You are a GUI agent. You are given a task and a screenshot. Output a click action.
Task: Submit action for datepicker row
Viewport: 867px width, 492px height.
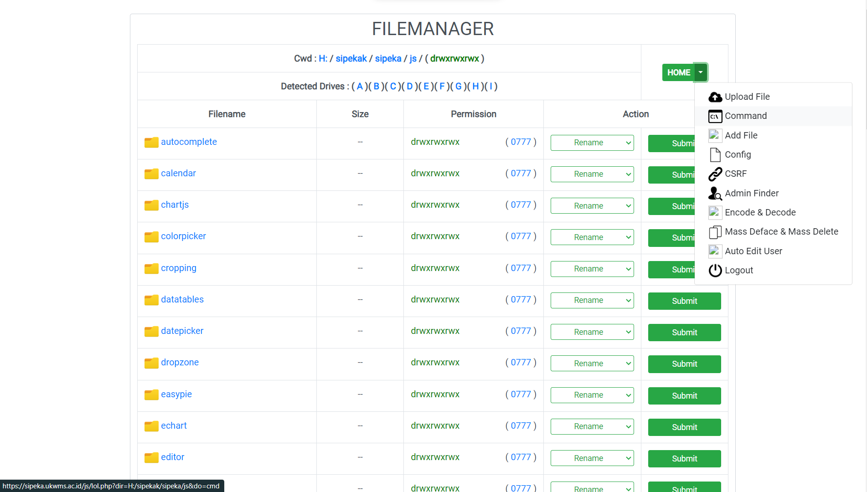tap(684, 333)
